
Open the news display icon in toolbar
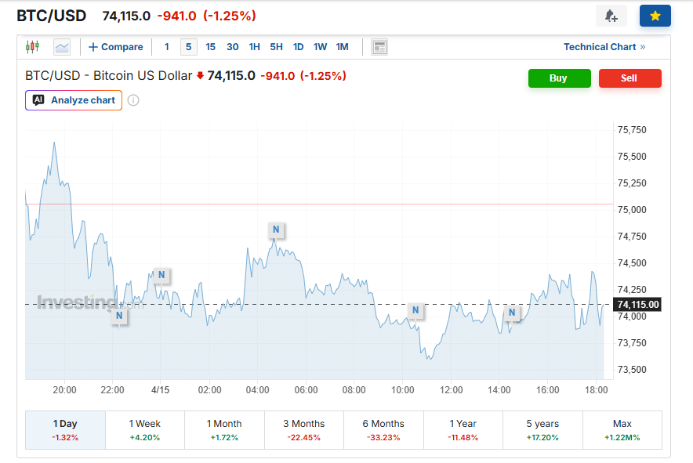[x=379, y=47]
